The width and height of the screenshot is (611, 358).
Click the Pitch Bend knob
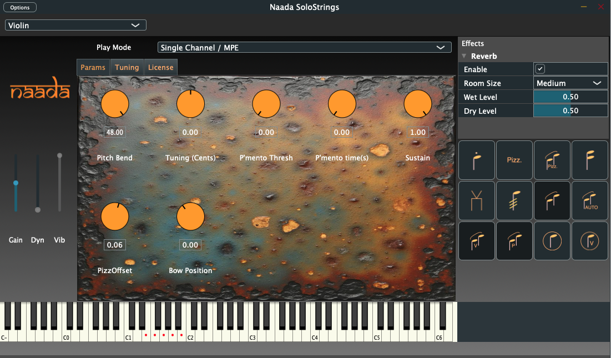click(115, 104)
